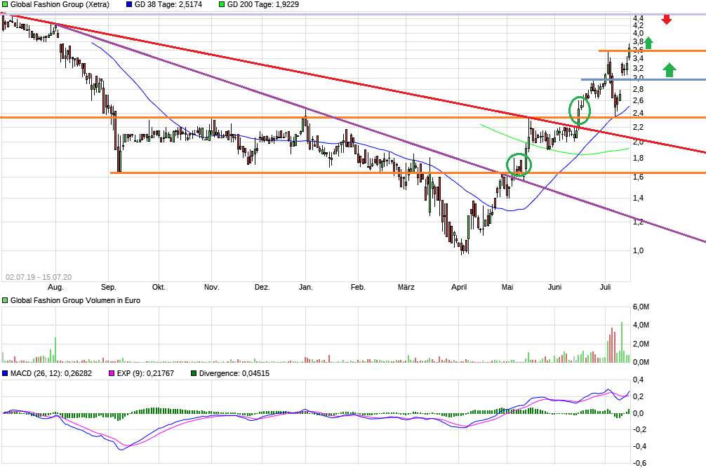Click the dark green Divergence legend square
Screen dimensions: 706x470
point(194,374)
